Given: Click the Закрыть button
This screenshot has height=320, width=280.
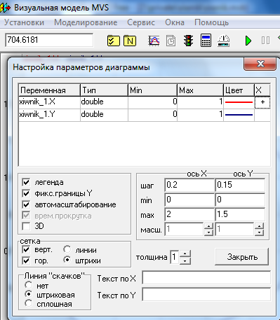Looking at the screenshot, I should (241, 257).
